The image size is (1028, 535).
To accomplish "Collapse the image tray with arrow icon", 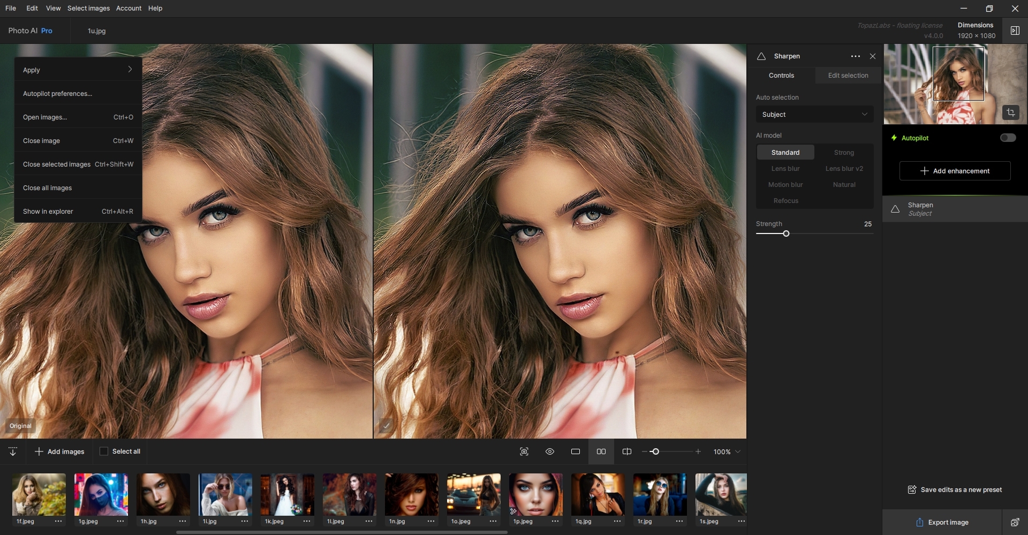I will click(x=13, y=451).
